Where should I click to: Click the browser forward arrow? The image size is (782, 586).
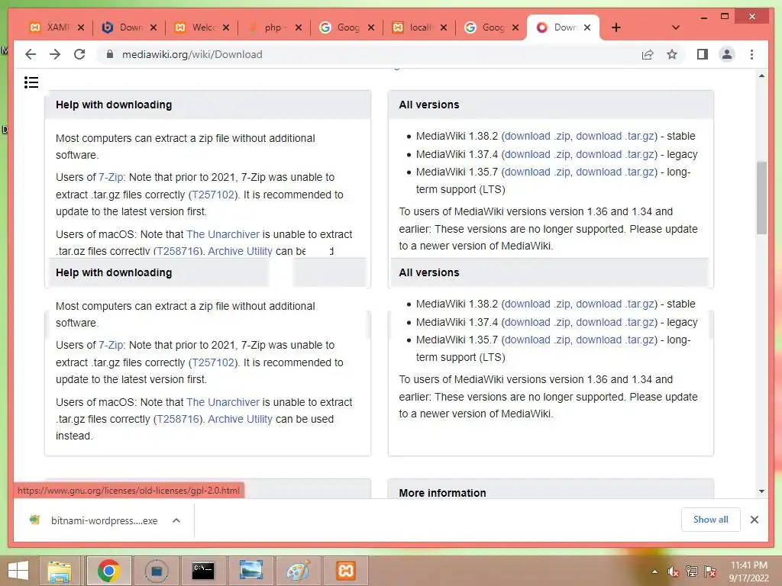pos(55,54)
